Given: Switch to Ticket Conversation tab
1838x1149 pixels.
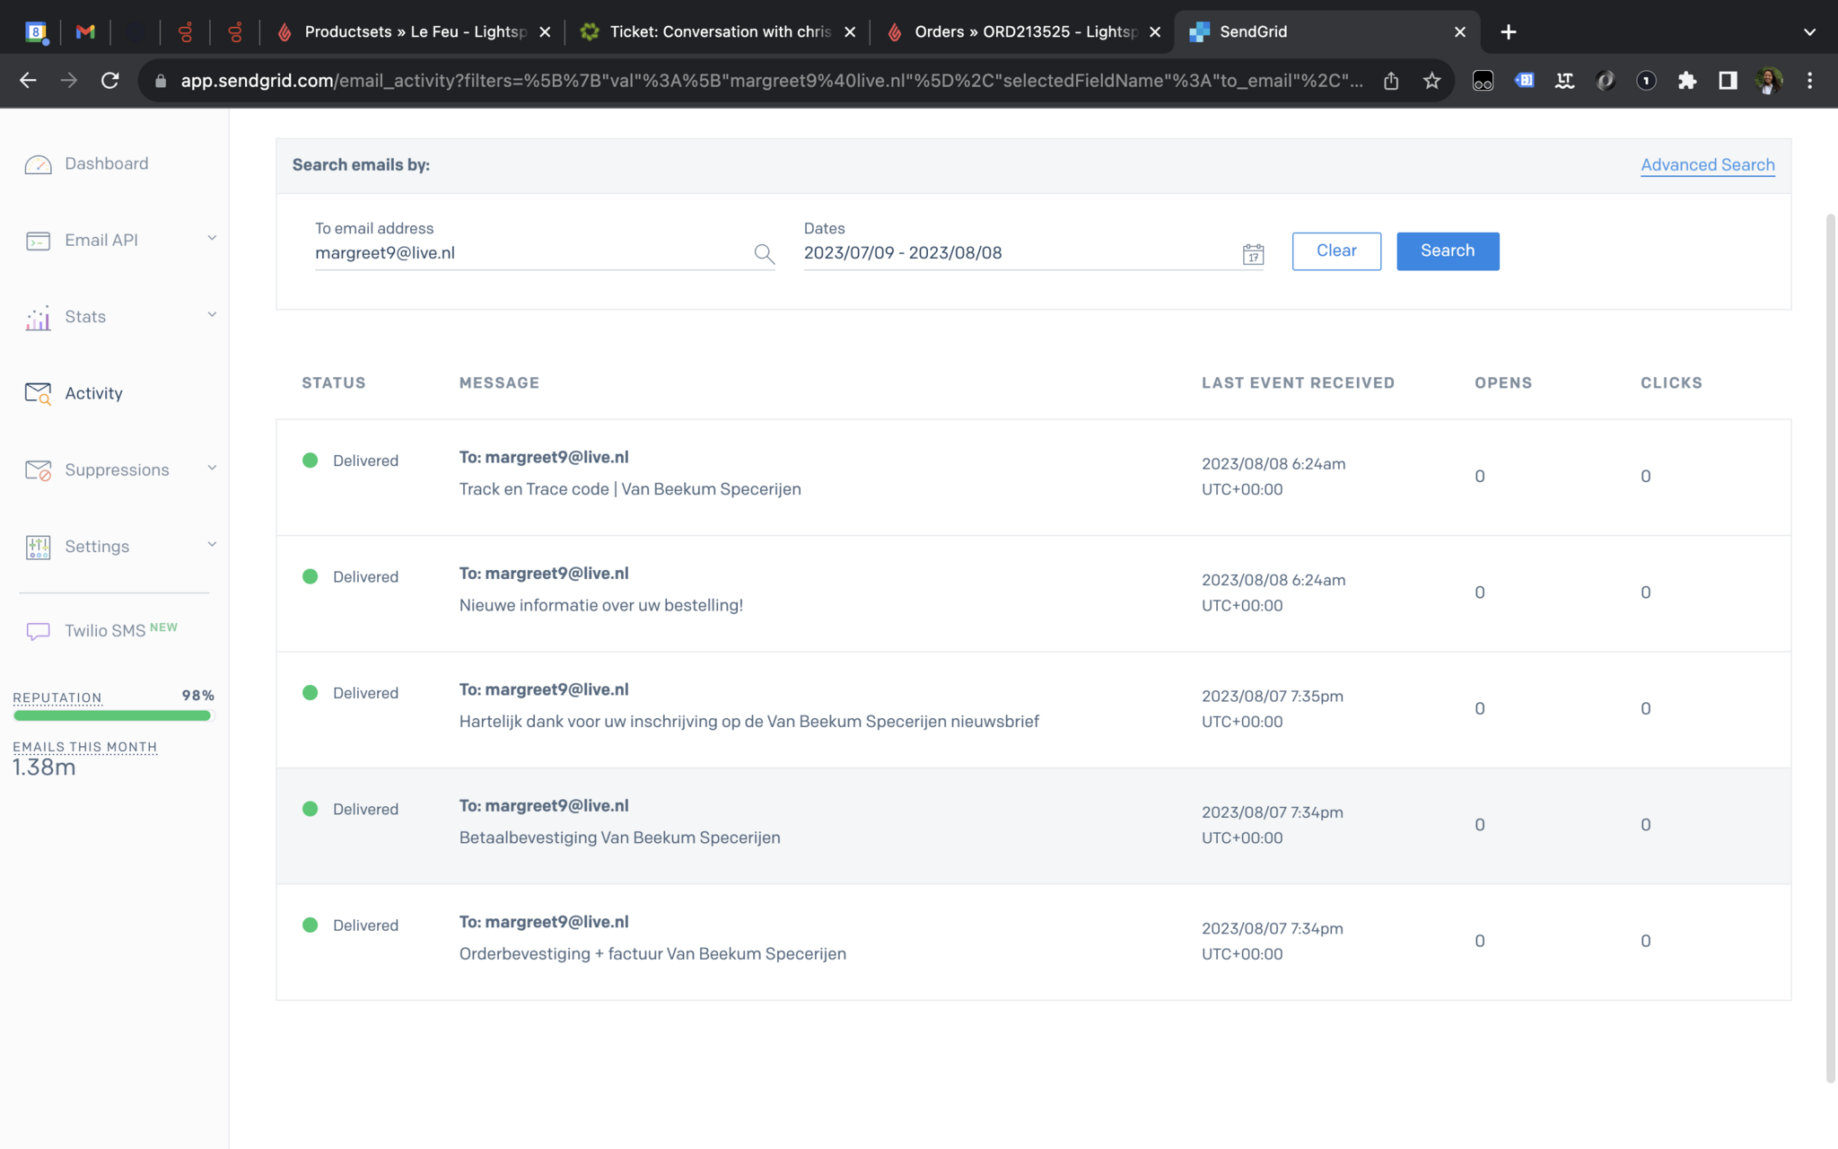Looking at the screenshot, I should click(720, 32).
